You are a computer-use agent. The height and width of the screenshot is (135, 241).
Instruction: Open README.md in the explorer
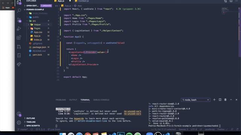click(39, 51)
